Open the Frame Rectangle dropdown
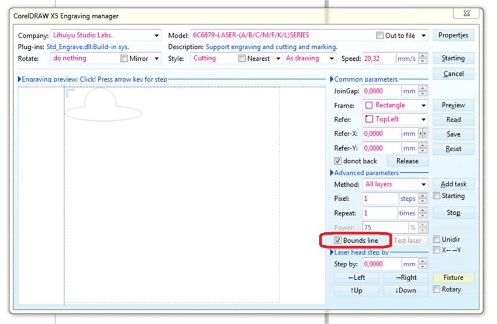 click(423, 106)
